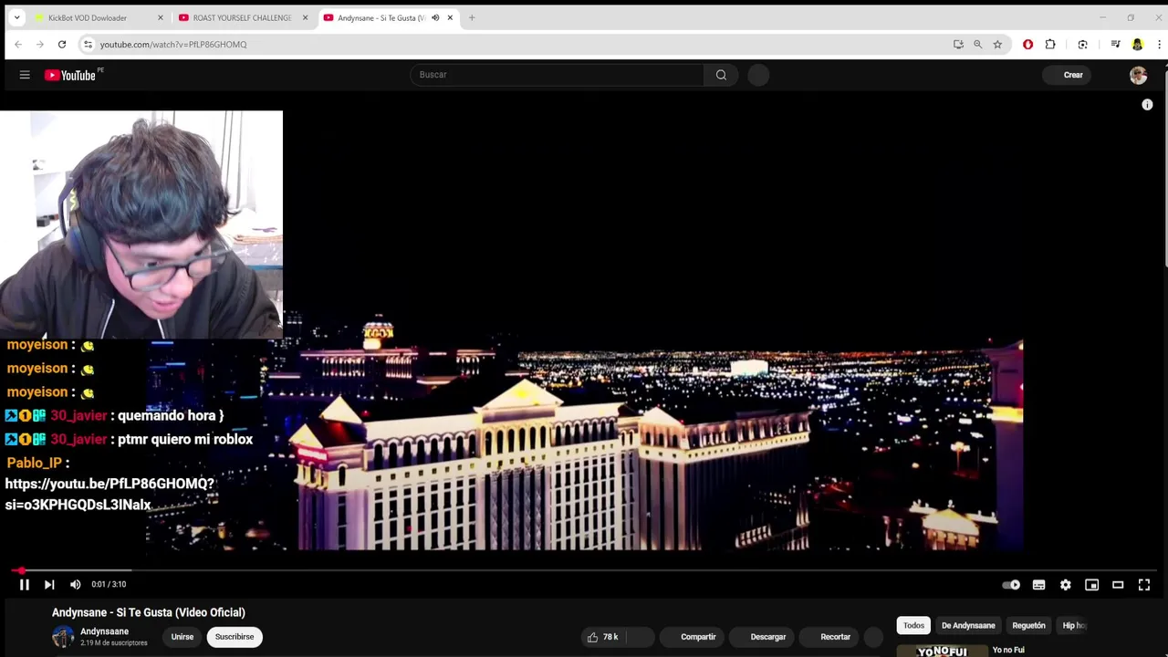The height and width of the screenshot is (657, 1168).
Task: Like the video showing 78 k
Action: (x=603, y=637)
